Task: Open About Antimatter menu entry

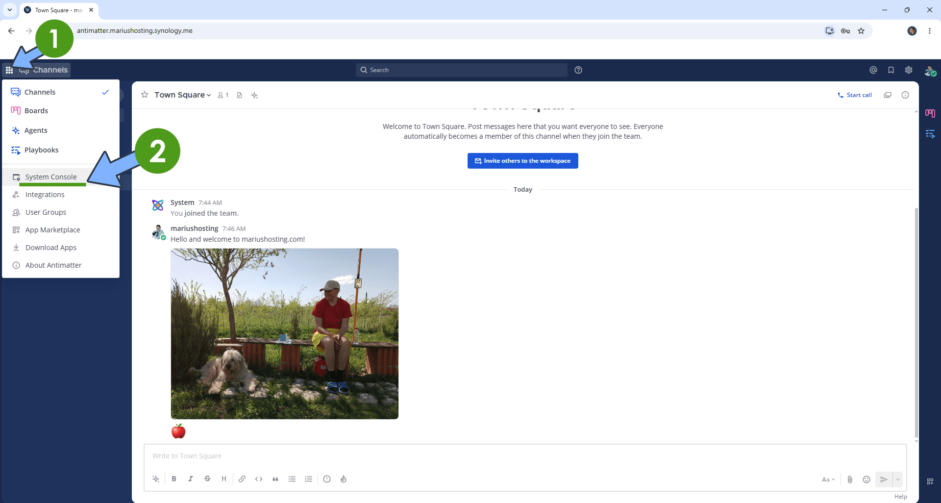Action: point(61,265)
